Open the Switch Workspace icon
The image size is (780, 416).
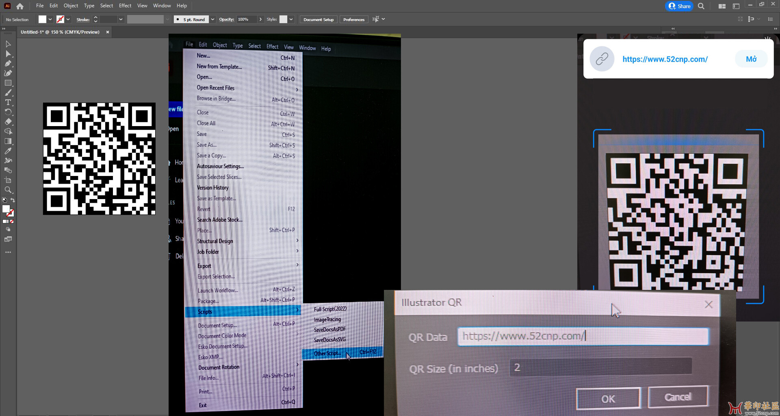coord(736,6)
